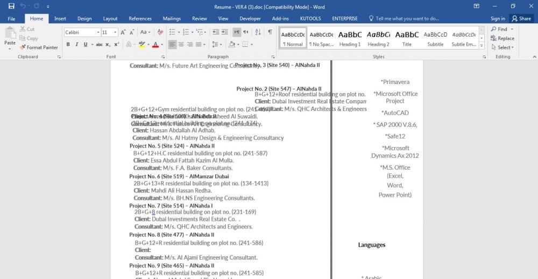Open Font dialog launcher

point(163,57)
